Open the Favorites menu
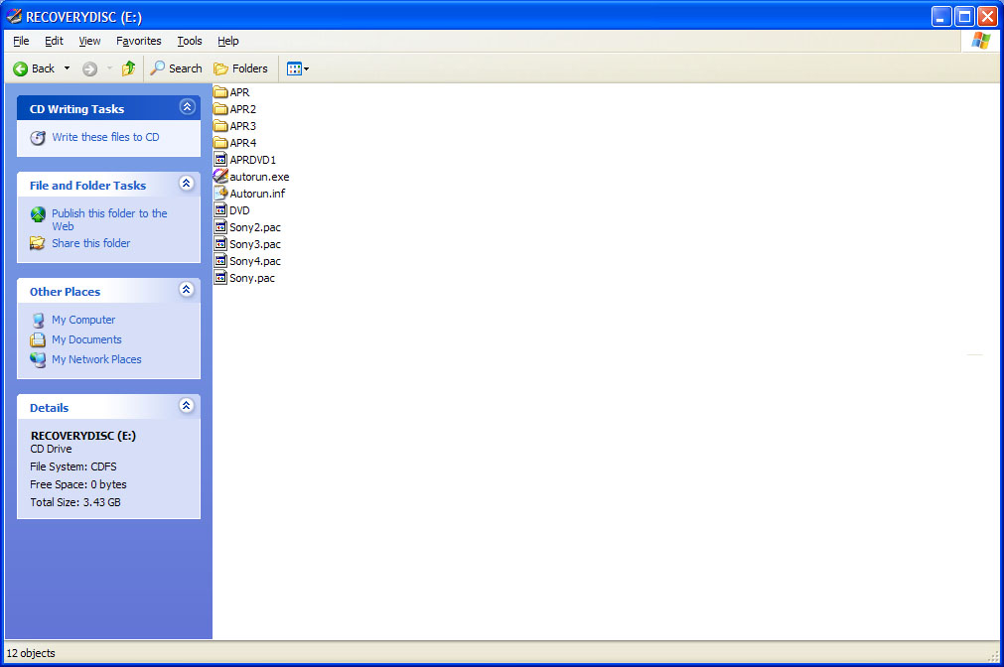Screen dimensions: 1004x667 (139, 41)
